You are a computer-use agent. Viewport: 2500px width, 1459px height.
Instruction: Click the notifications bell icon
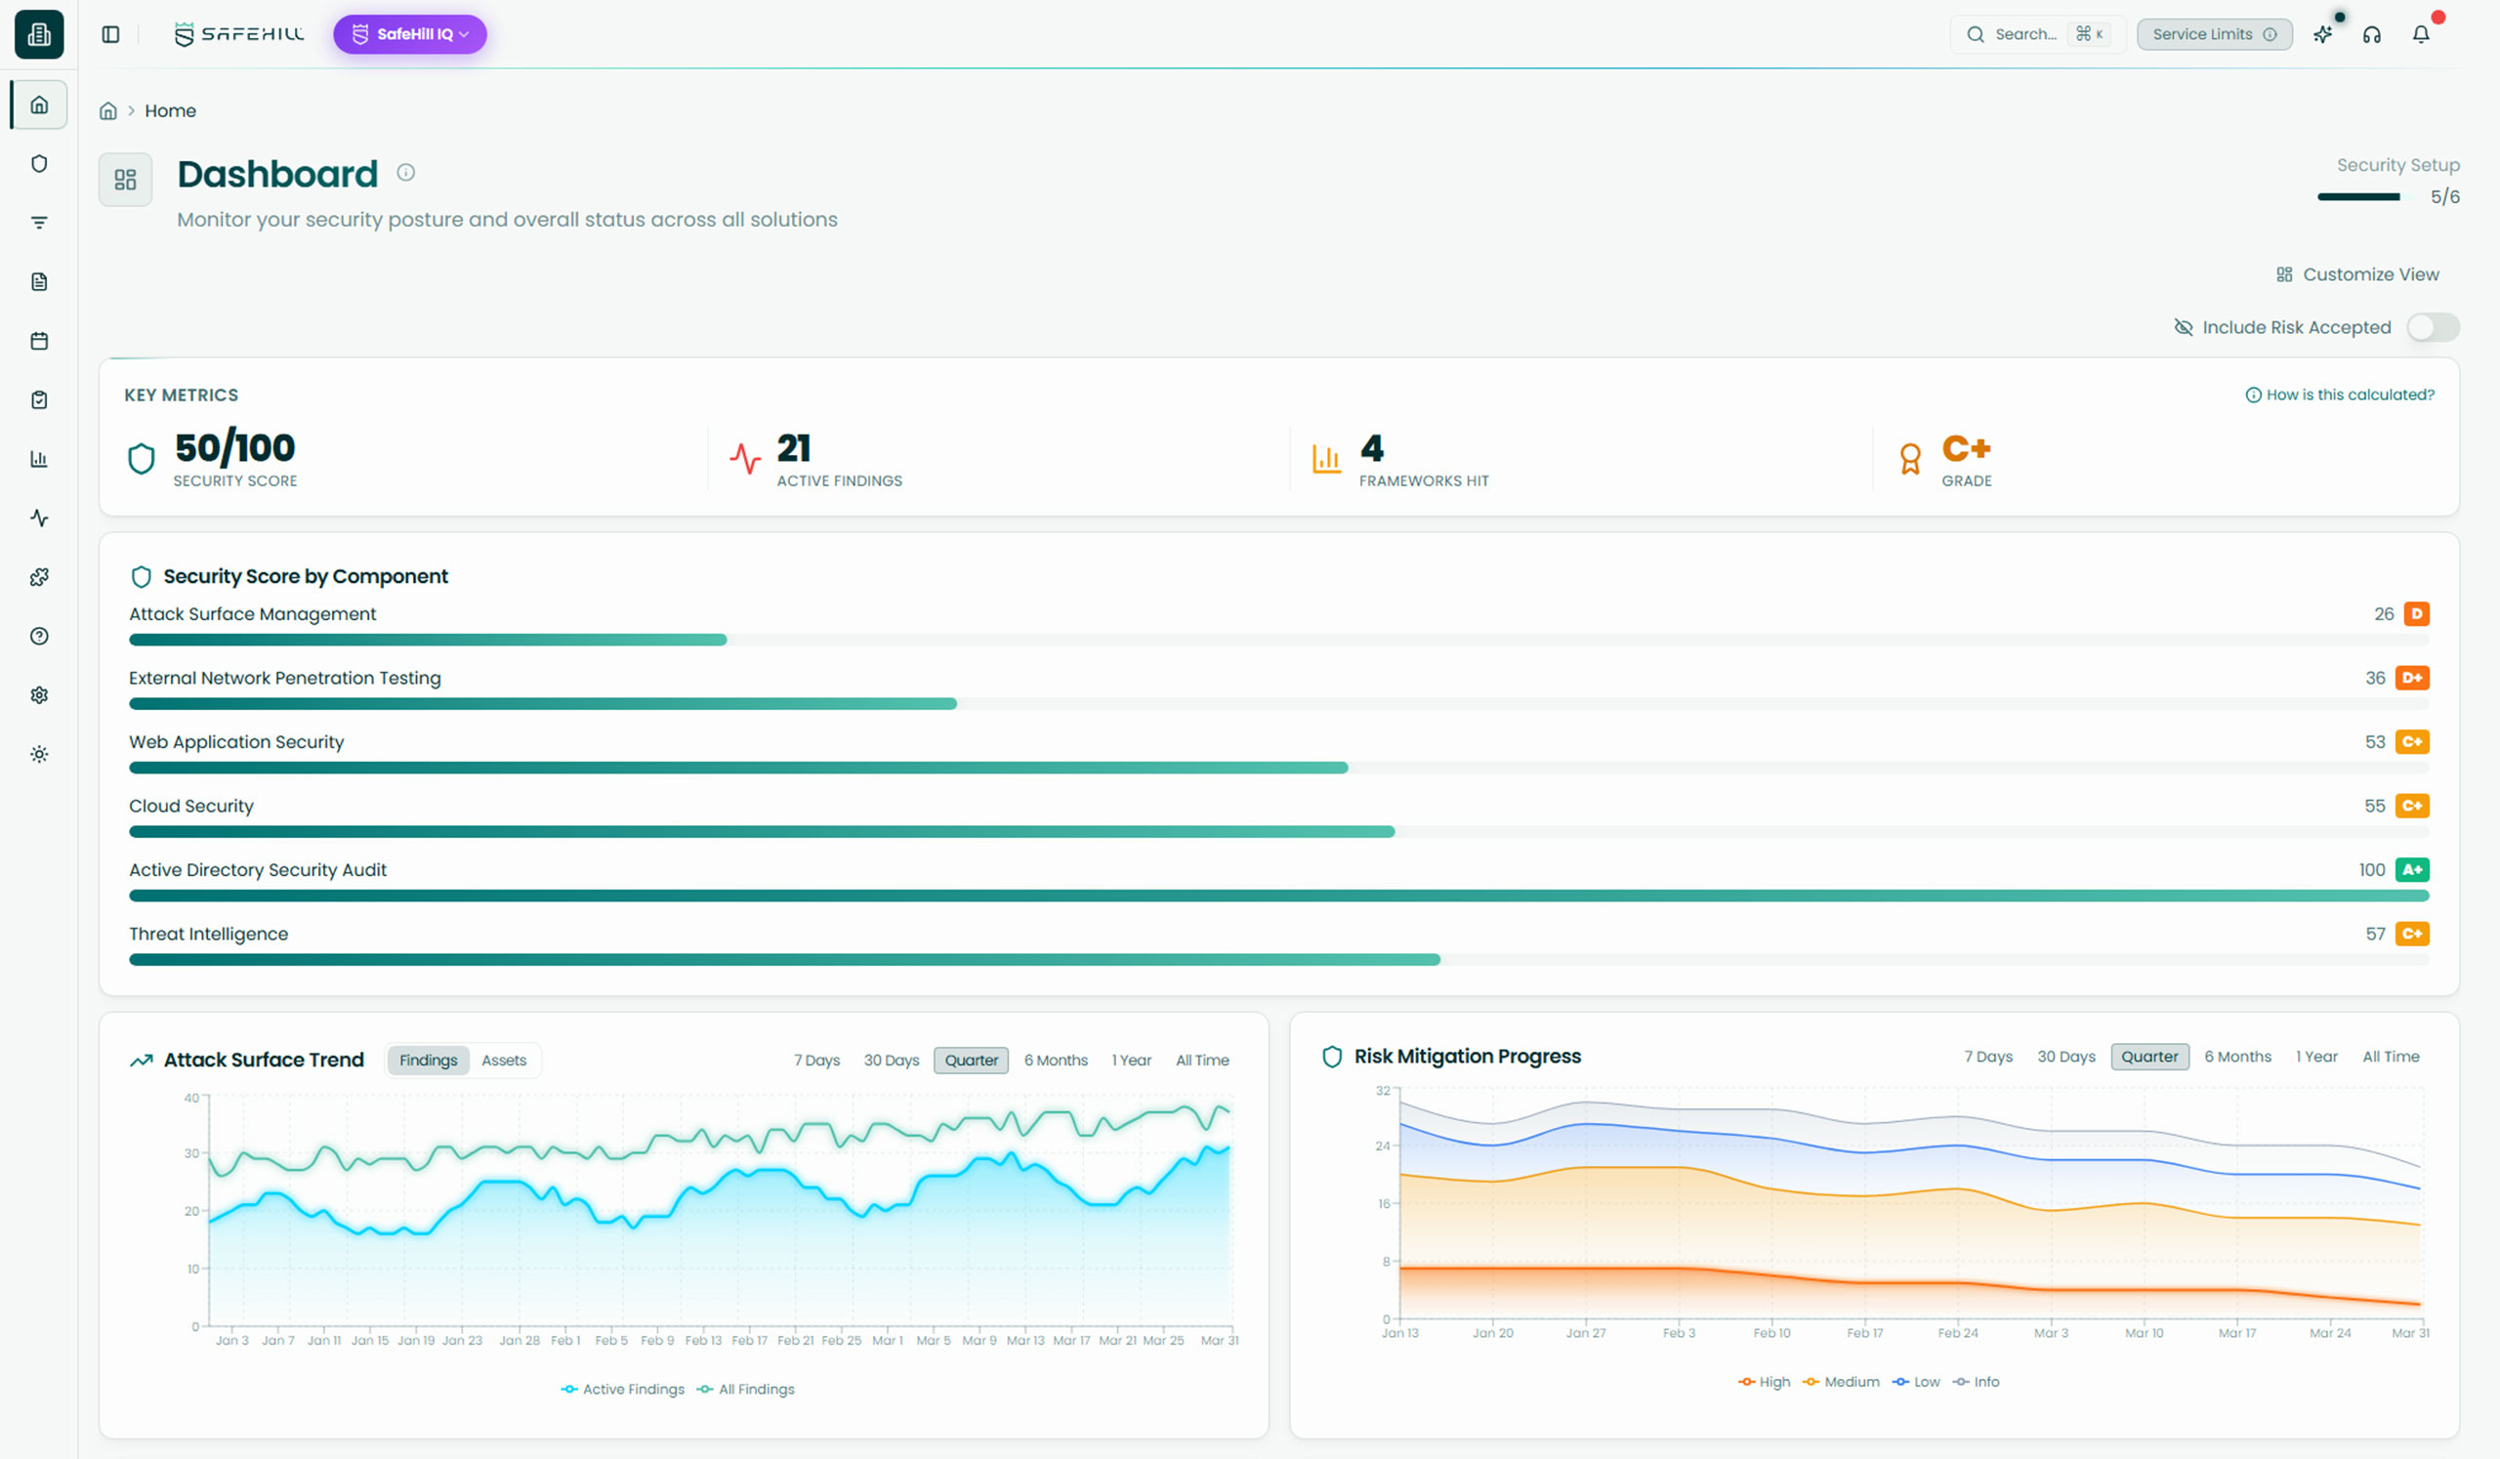2421,35
